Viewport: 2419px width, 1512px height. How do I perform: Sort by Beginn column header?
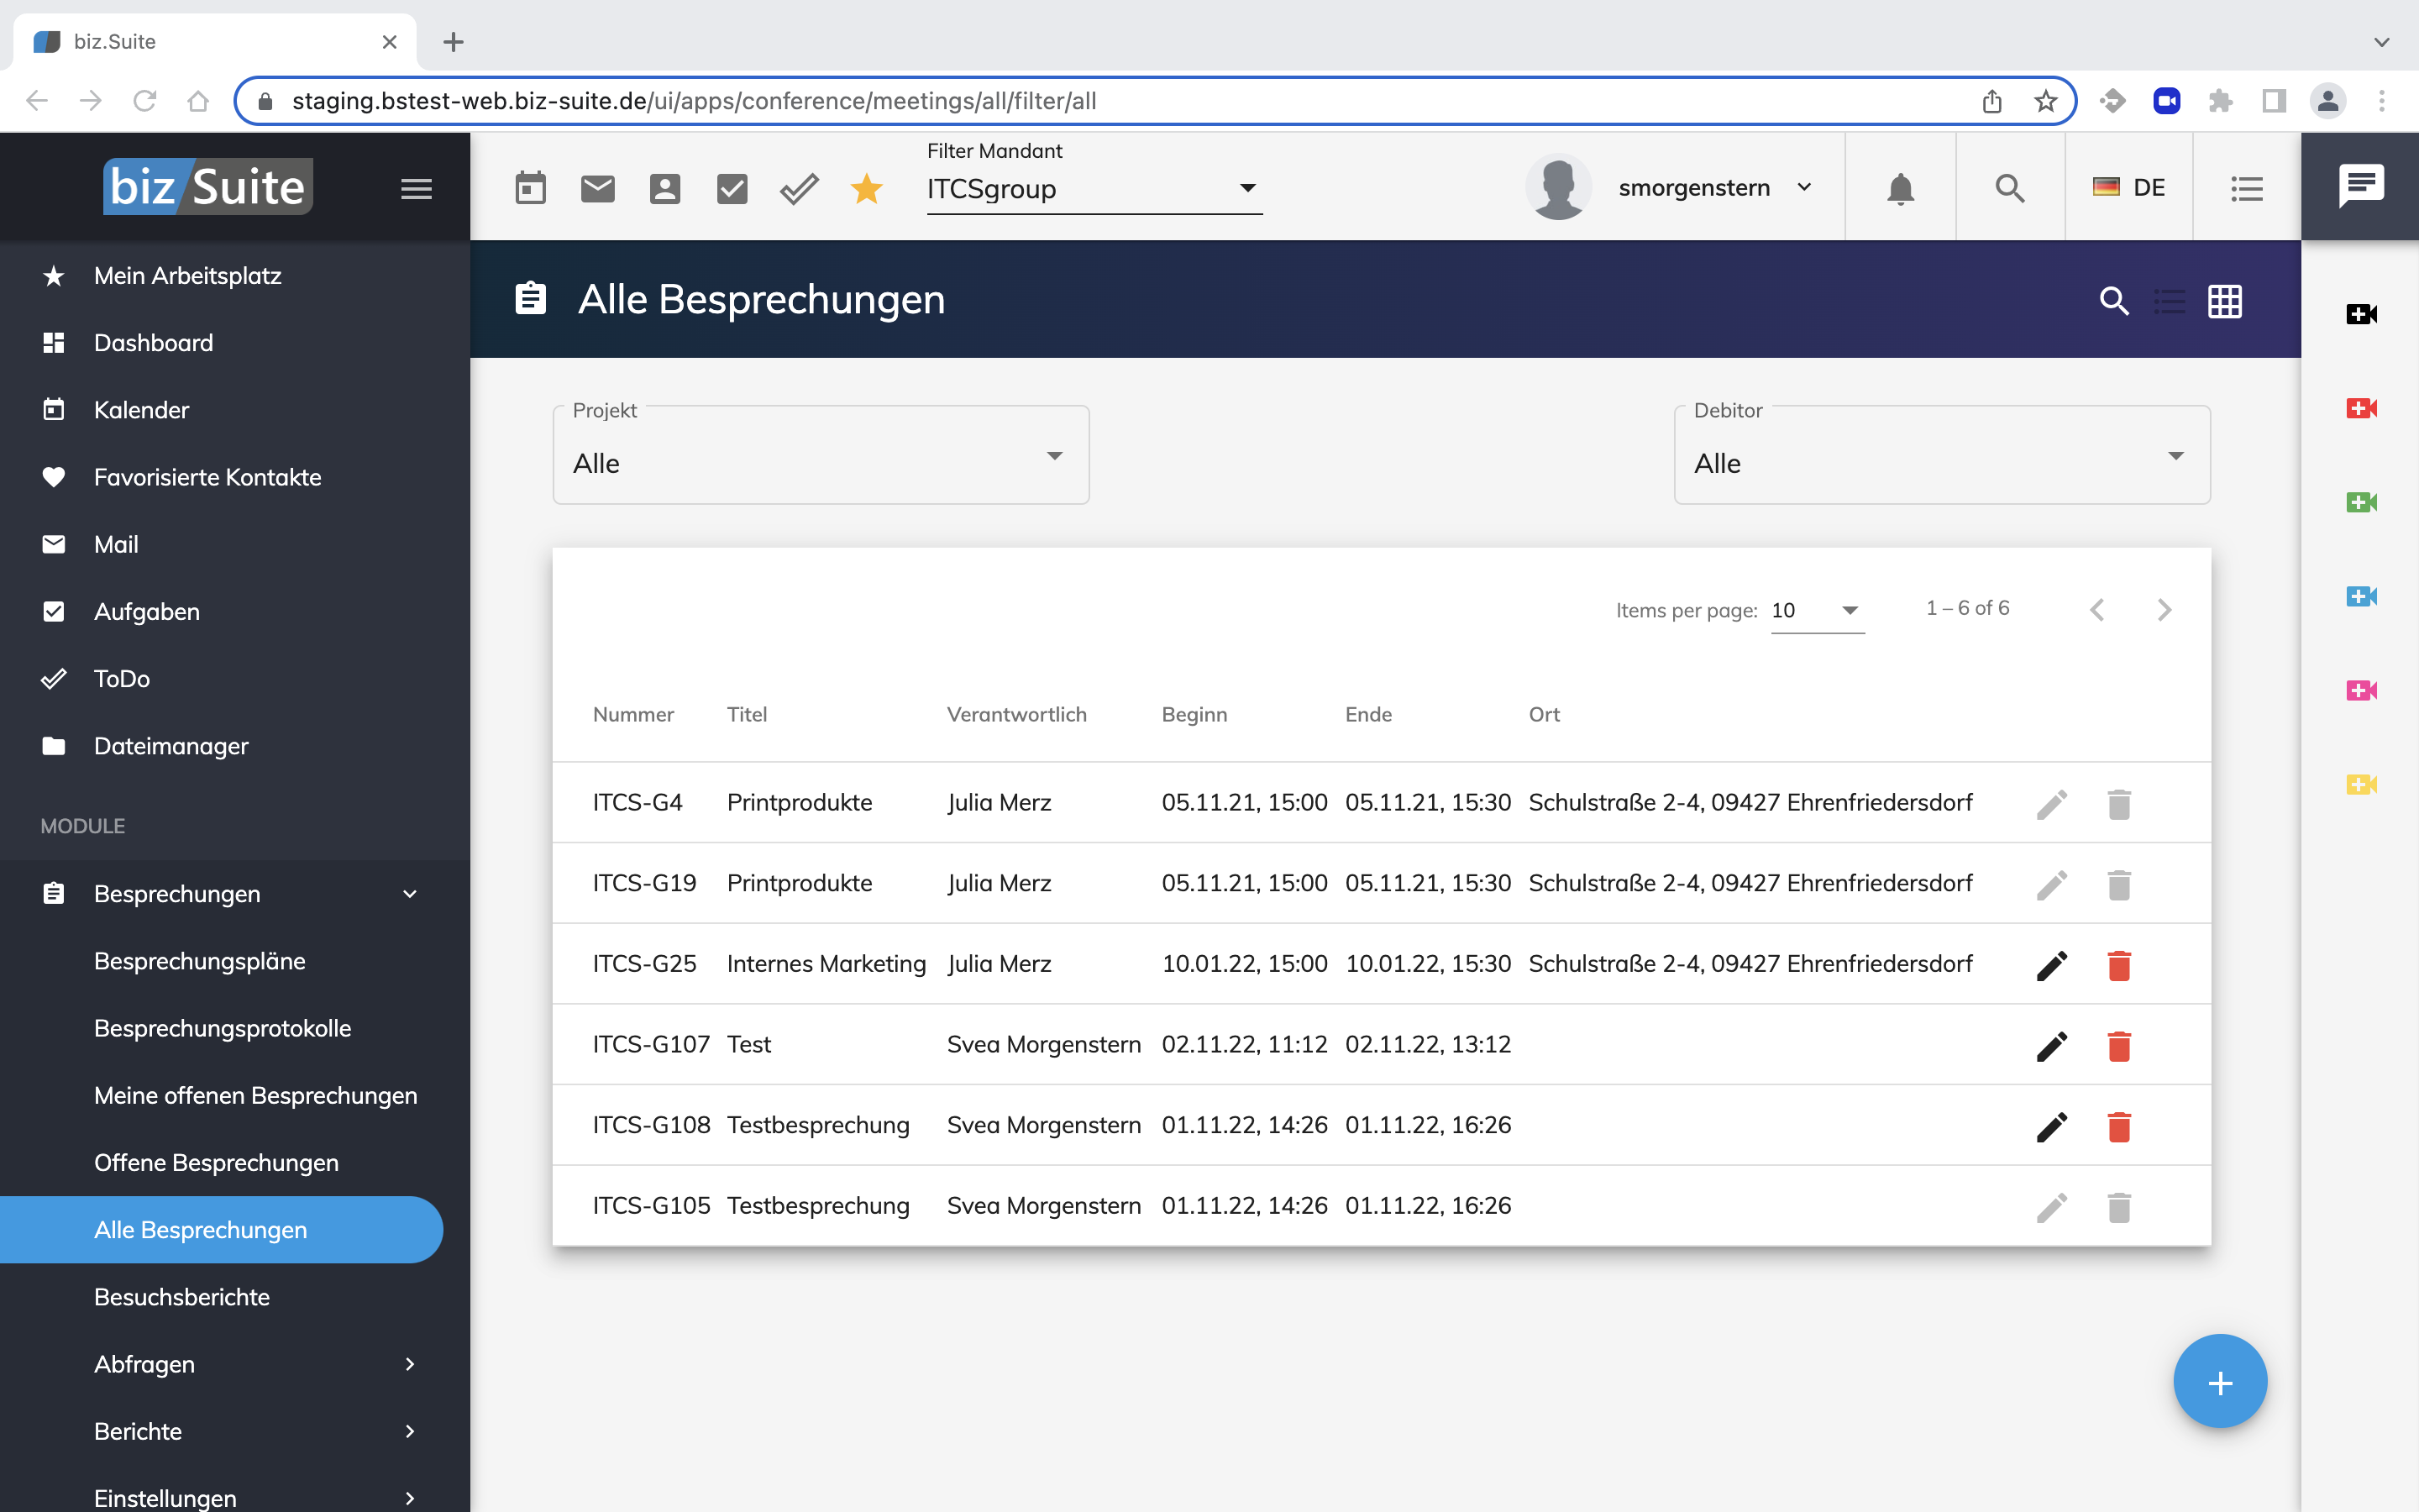[1194, 715]
